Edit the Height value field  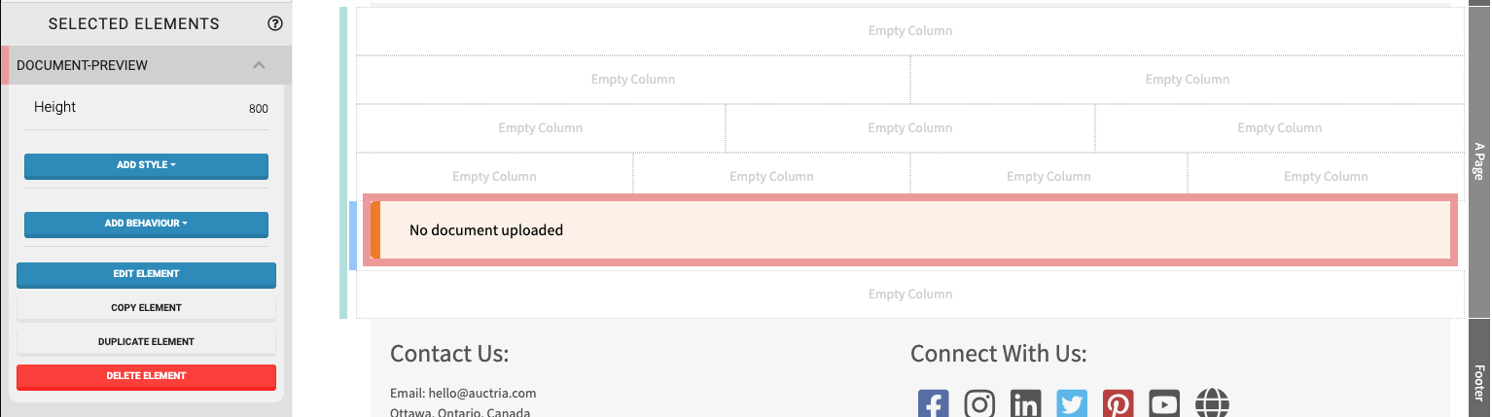click(257, 109)
